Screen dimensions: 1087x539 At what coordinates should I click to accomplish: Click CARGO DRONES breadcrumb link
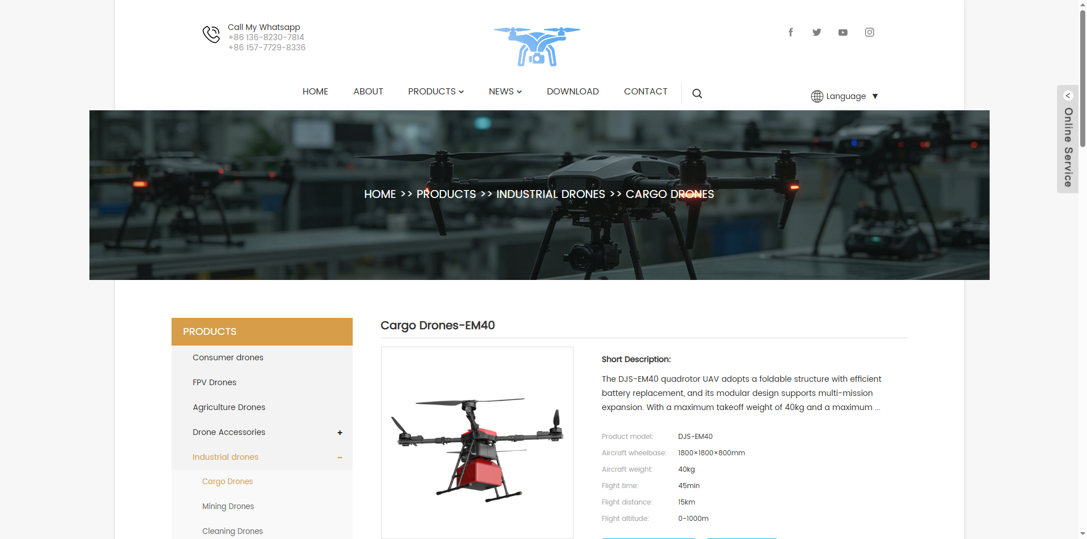[670, 194]
